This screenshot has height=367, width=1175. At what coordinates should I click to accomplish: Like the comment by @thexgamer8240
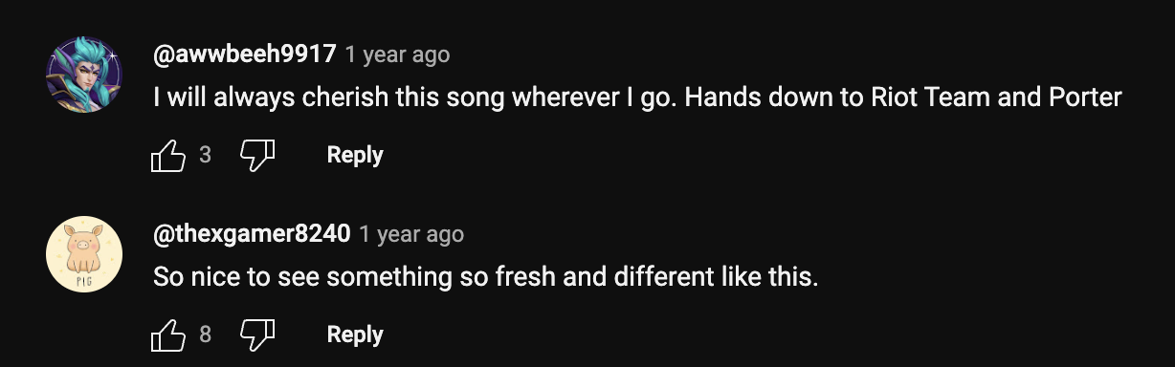click(168, 335)
